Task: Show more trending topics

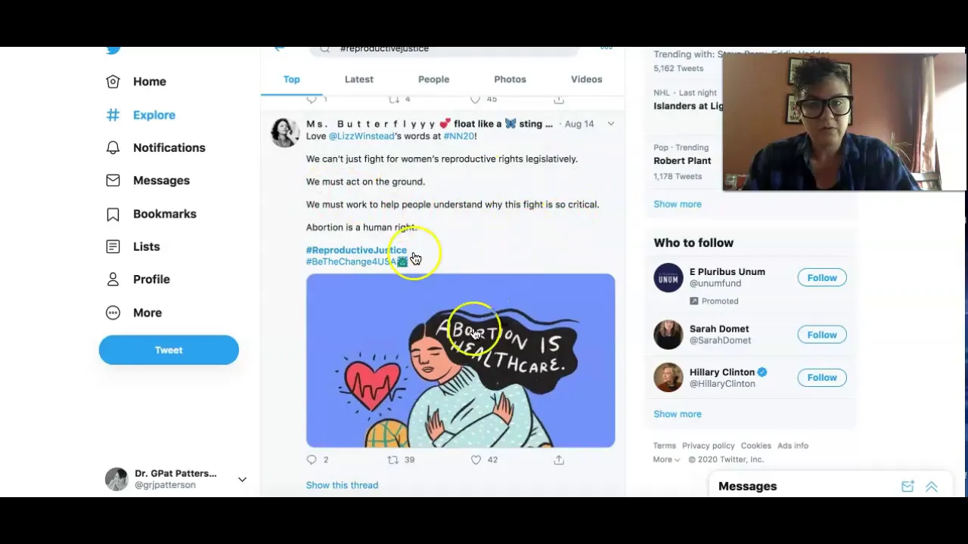Action: (678, 204)
